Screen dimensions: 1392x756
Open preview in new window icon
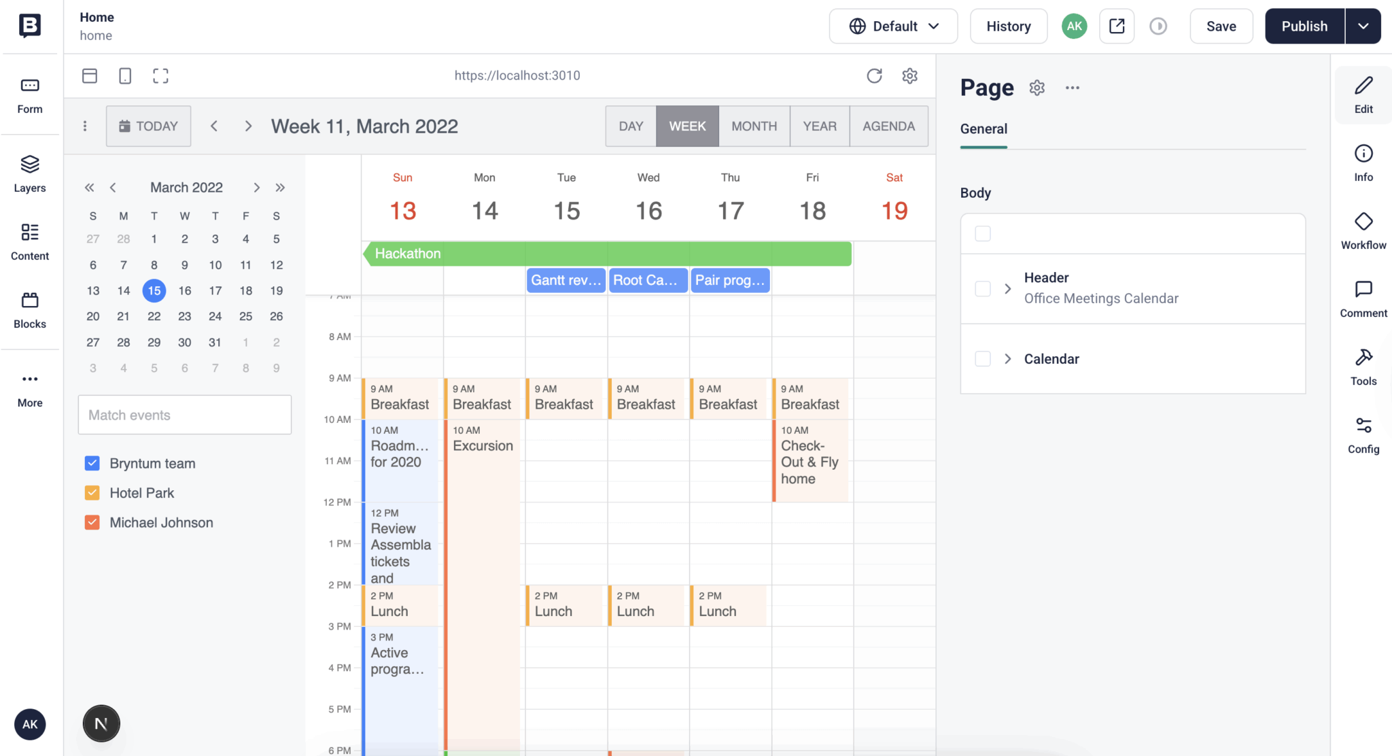tap(1117, 26)
